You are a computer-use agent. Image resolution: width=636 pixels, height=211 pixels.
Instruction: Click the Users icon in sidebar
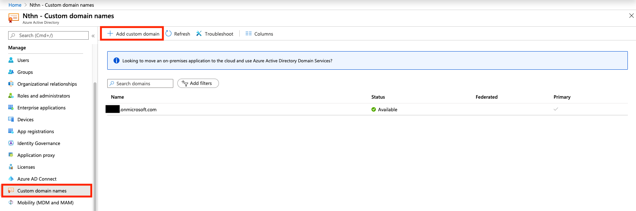11,60
